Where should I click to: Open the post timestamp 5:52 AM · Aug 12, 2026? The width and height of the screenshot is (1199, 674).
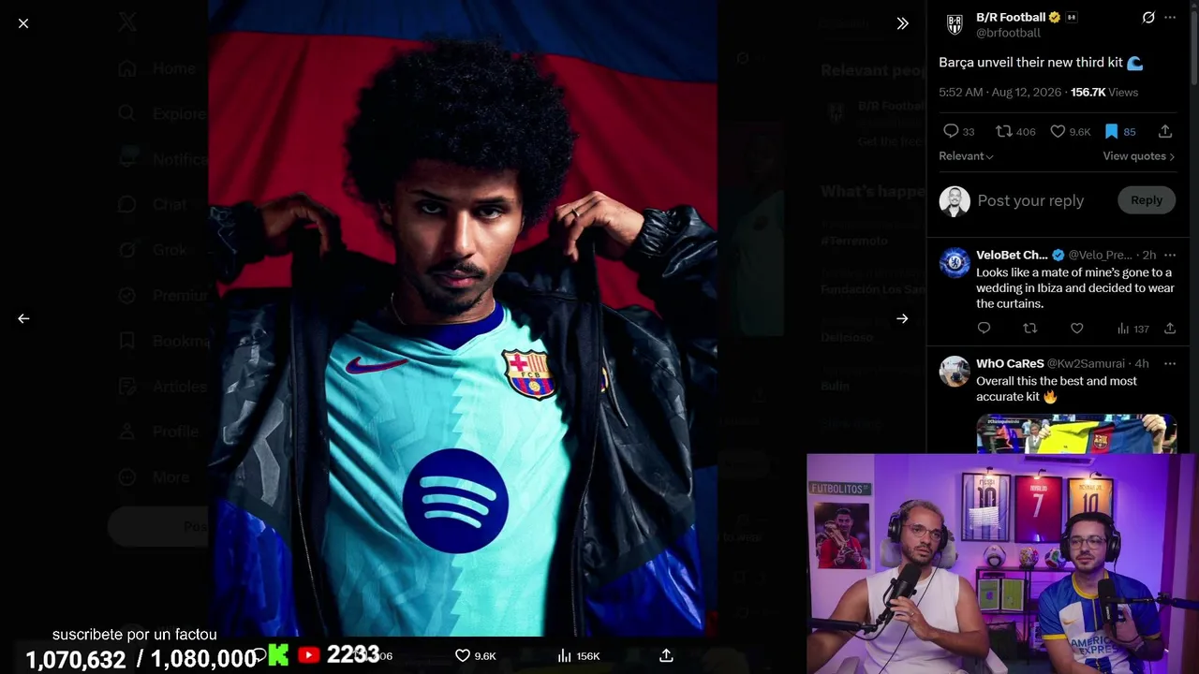click(1000, 92)
